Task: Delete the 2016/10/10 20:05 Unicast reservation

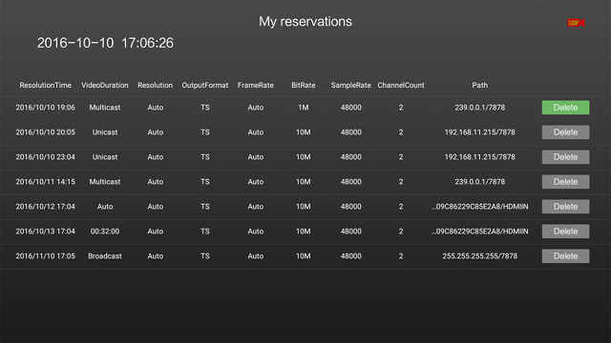Action: point(565,132)
